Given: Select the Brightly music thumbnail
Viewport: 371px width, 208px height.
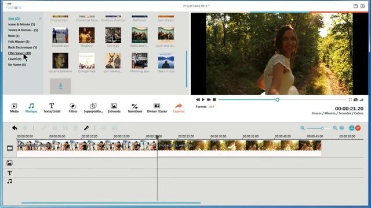Looking at the screenshot, I should pos(87,35).
